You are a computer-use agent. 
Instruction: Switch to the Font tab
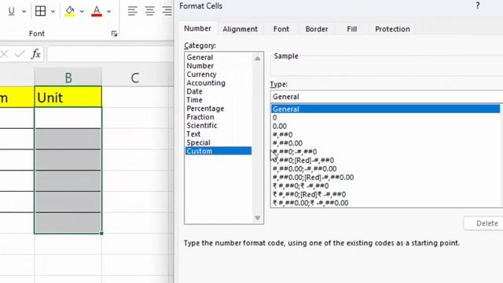281,29
